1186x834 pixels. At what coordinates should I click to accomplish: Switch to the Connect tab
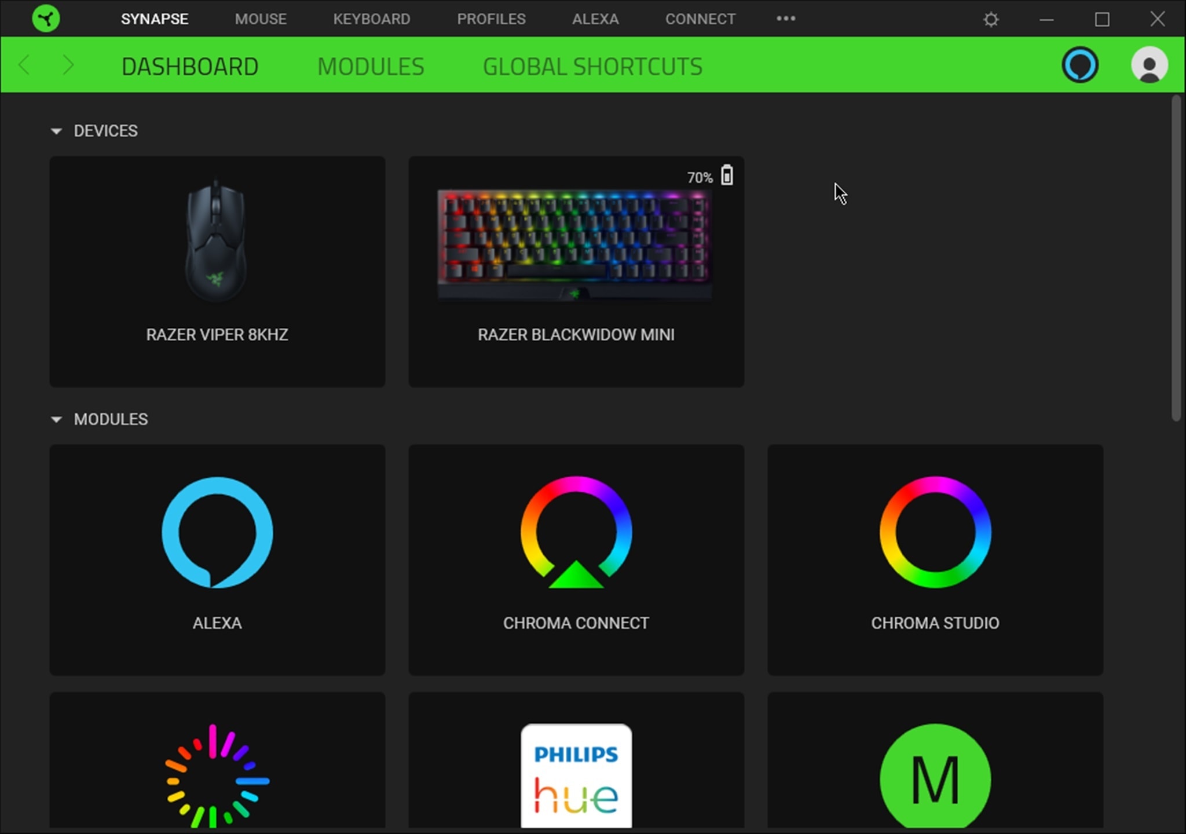coord(700,19)
